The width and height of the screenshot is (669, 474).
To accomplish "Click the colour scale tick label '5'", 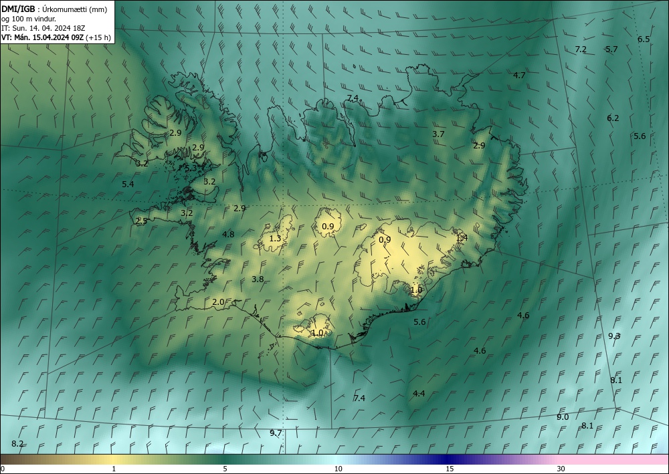I will [x=225, y=469].
